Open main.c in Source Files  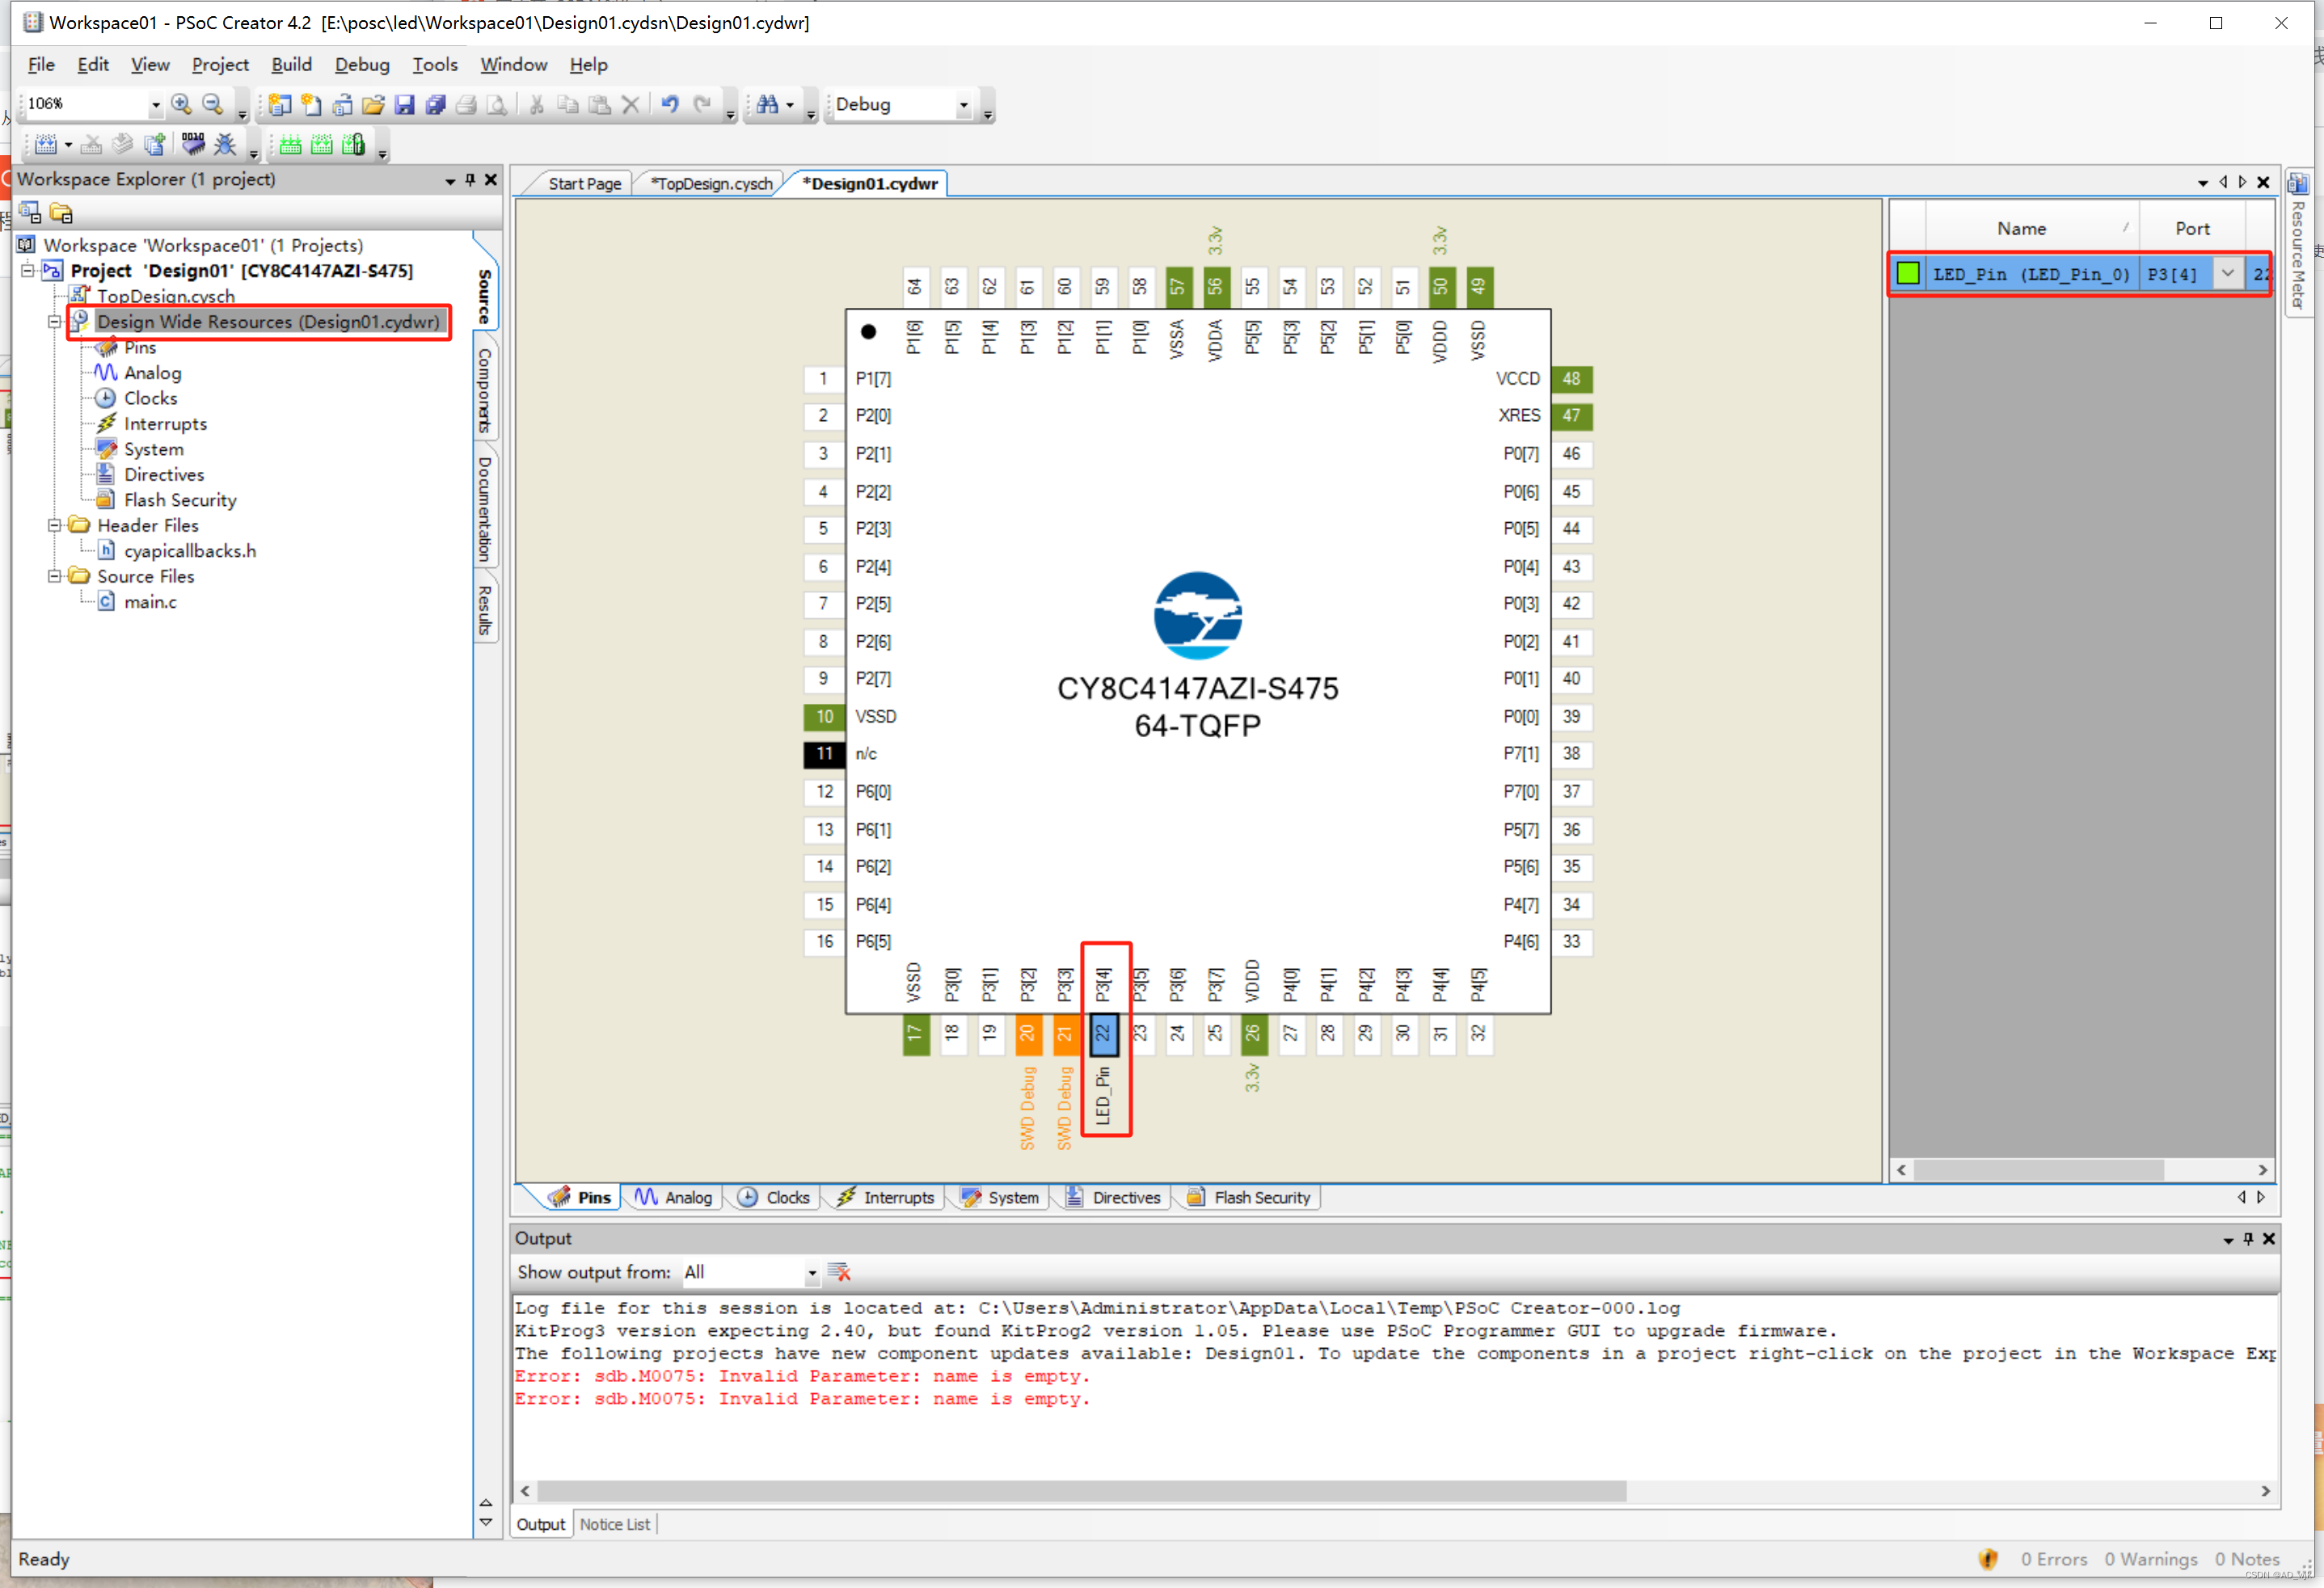(150, 602)
